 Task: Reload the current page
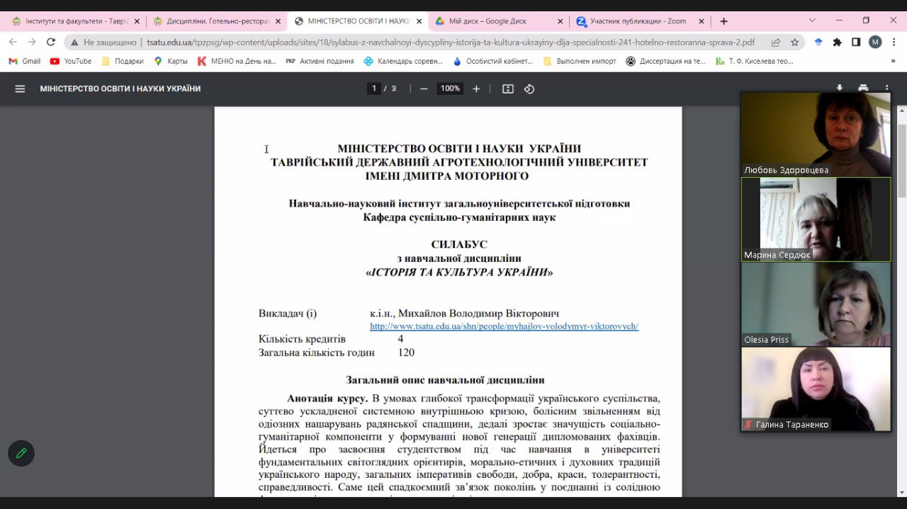[x=51, y=42]
